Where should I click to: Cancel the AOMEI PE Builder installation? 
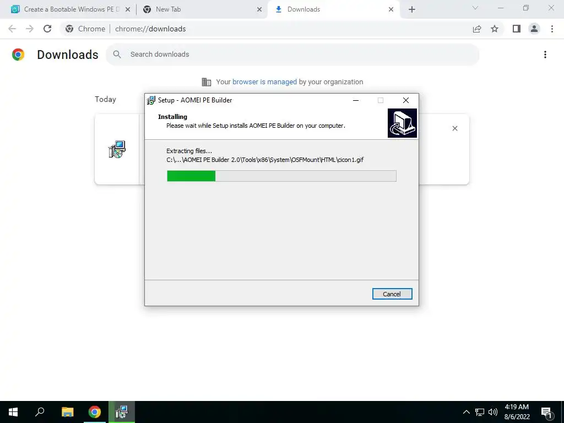(392, 294)
